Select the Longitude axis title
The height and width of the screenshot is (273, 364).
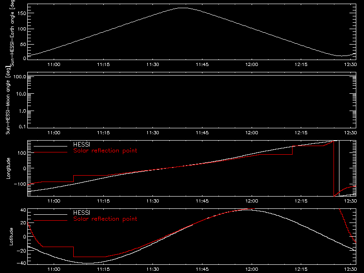click(x=8, y=168)
